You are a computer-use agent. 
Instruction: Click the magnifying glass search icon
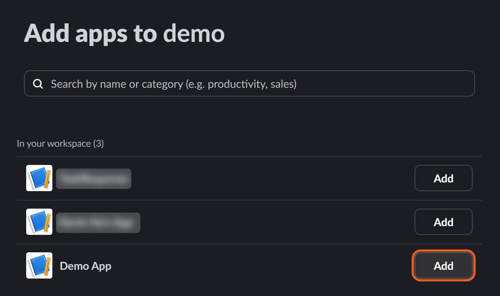38,84
